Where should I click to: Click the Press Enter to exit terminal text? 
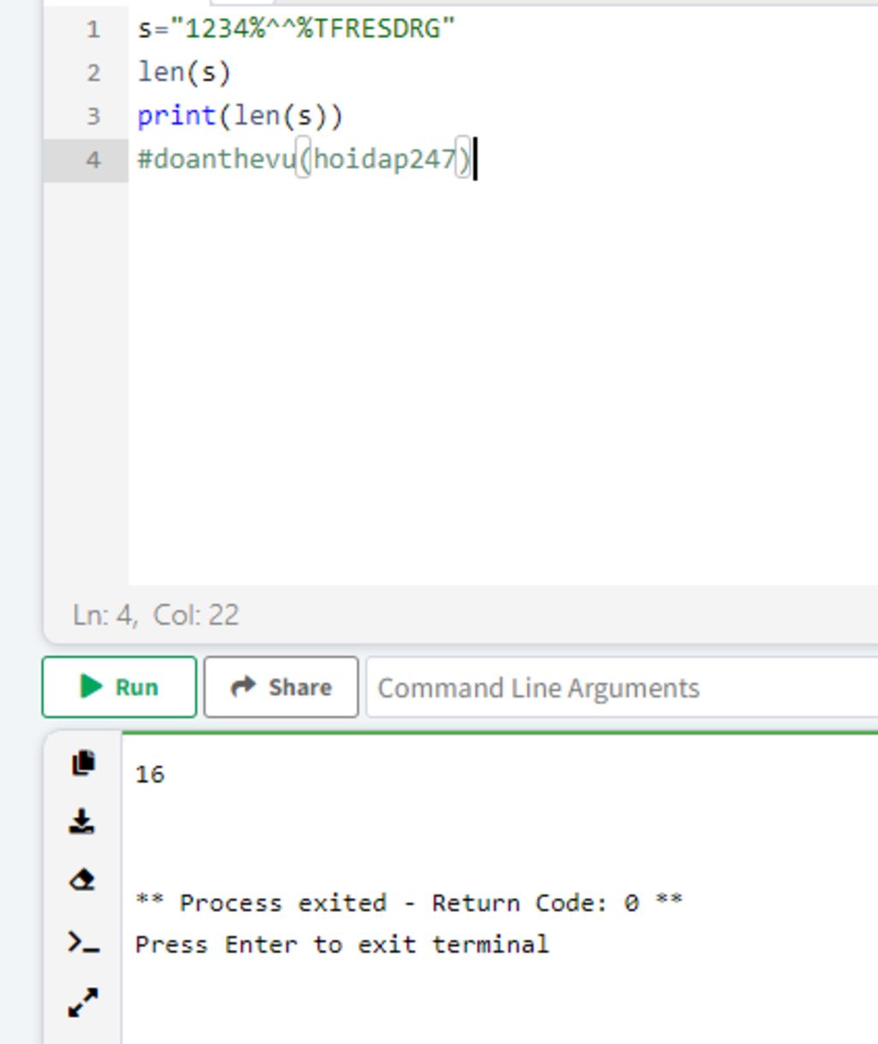click(342, 945)
